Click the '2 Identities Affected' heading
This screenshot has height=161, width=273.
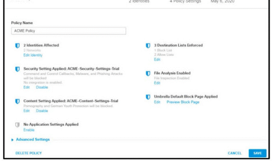point(41,45)
